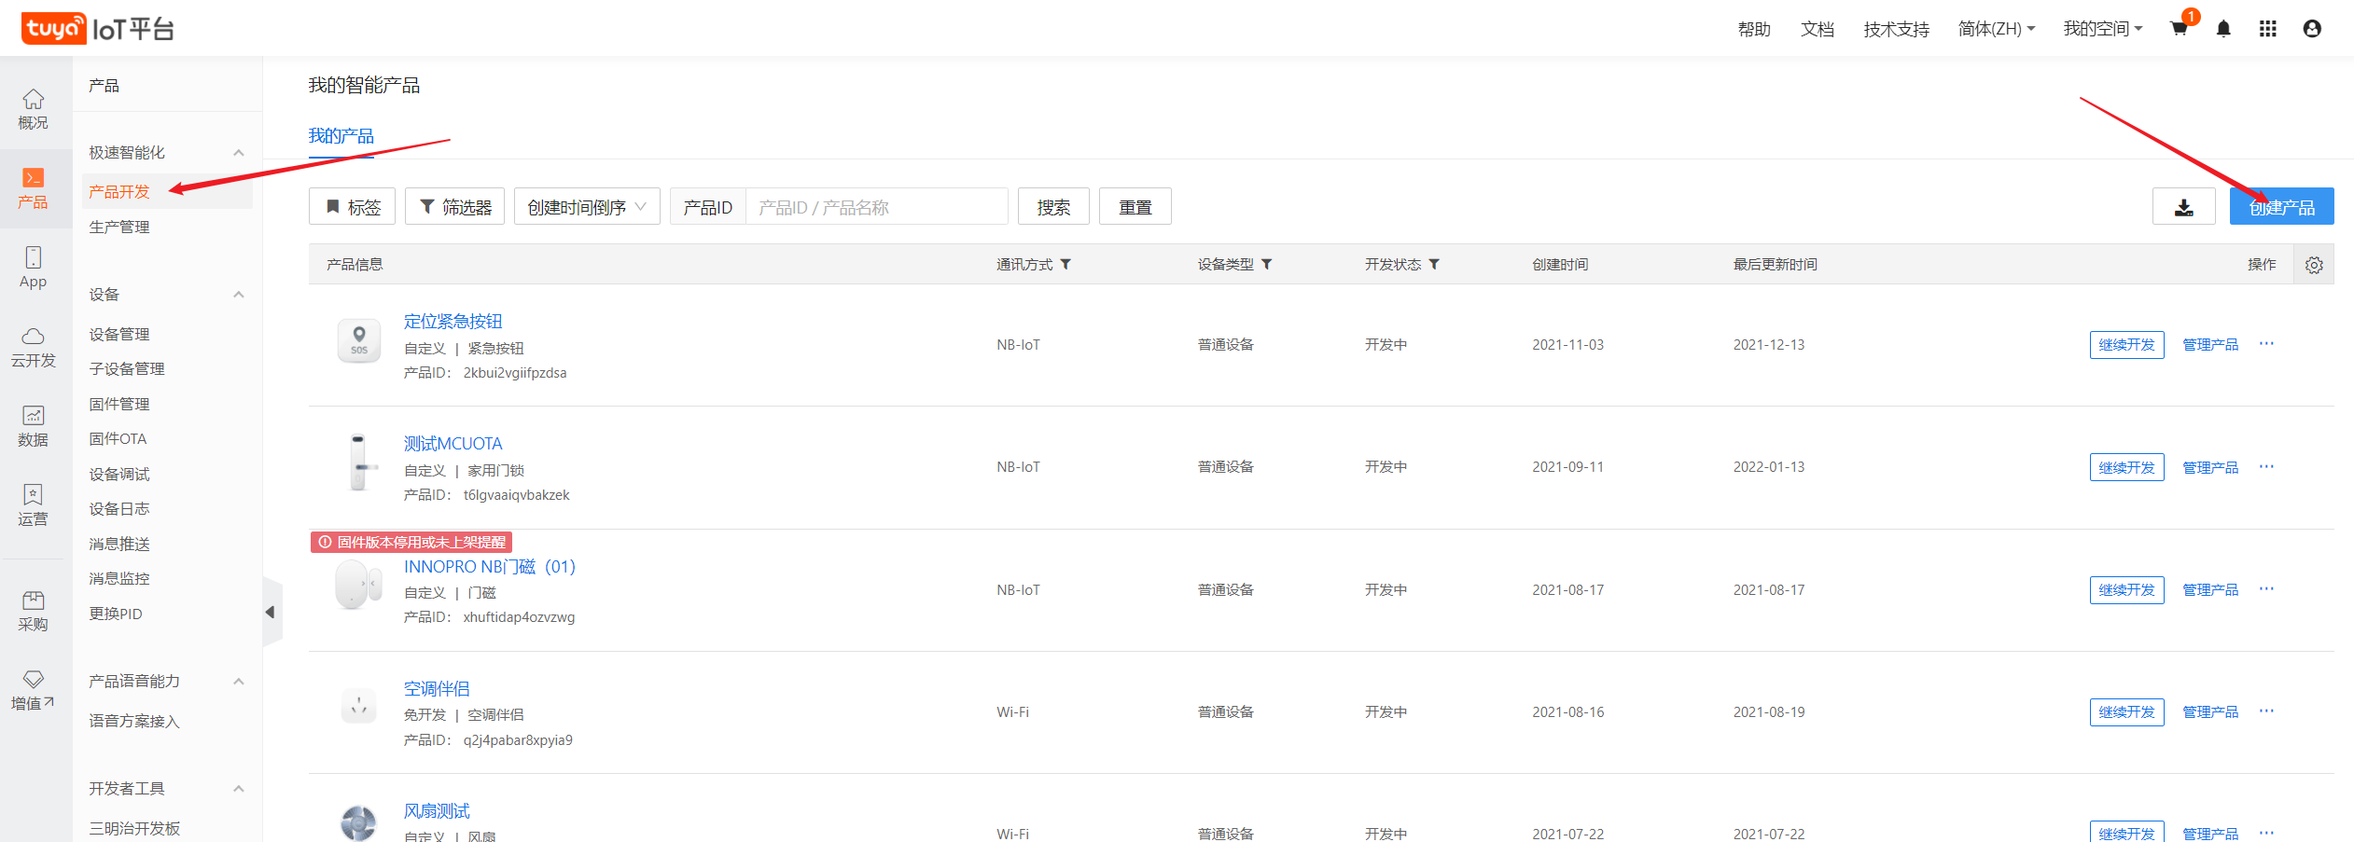Click the INNOPRO NB门磁 product thumbnail
The height and width of the screenshot is (842, 2354).
[358, 585]
